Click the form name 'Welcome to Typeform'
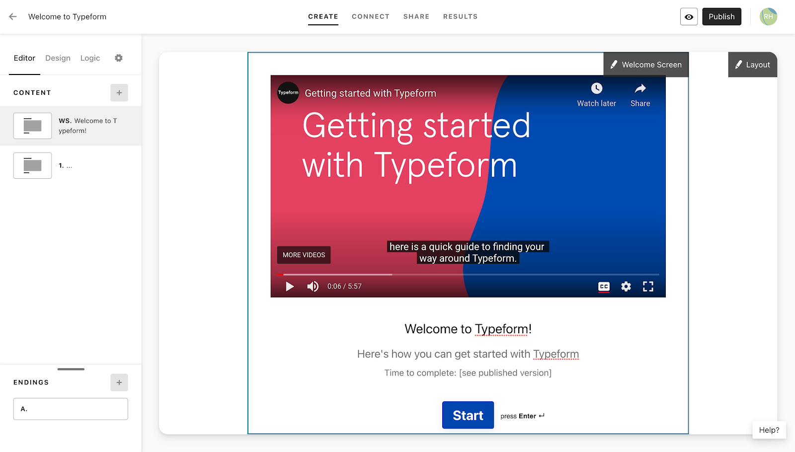Screen dimensions: 795x452 click(x=67, y=16)
